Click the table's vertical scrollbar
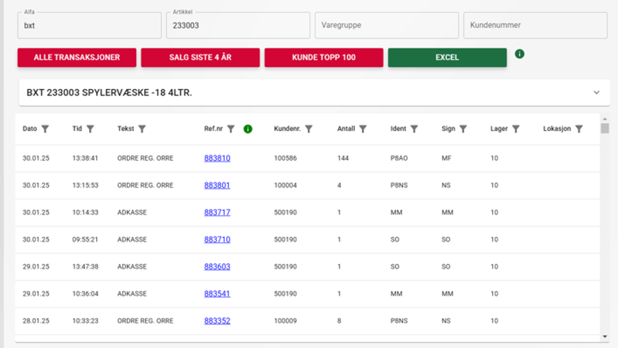This screenshot has height=348, width=618. click(x=605, y=230)
